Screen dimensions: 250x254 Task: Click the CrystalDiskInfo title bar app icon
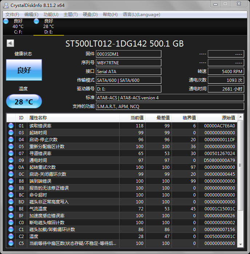click(x=6, y=5)
